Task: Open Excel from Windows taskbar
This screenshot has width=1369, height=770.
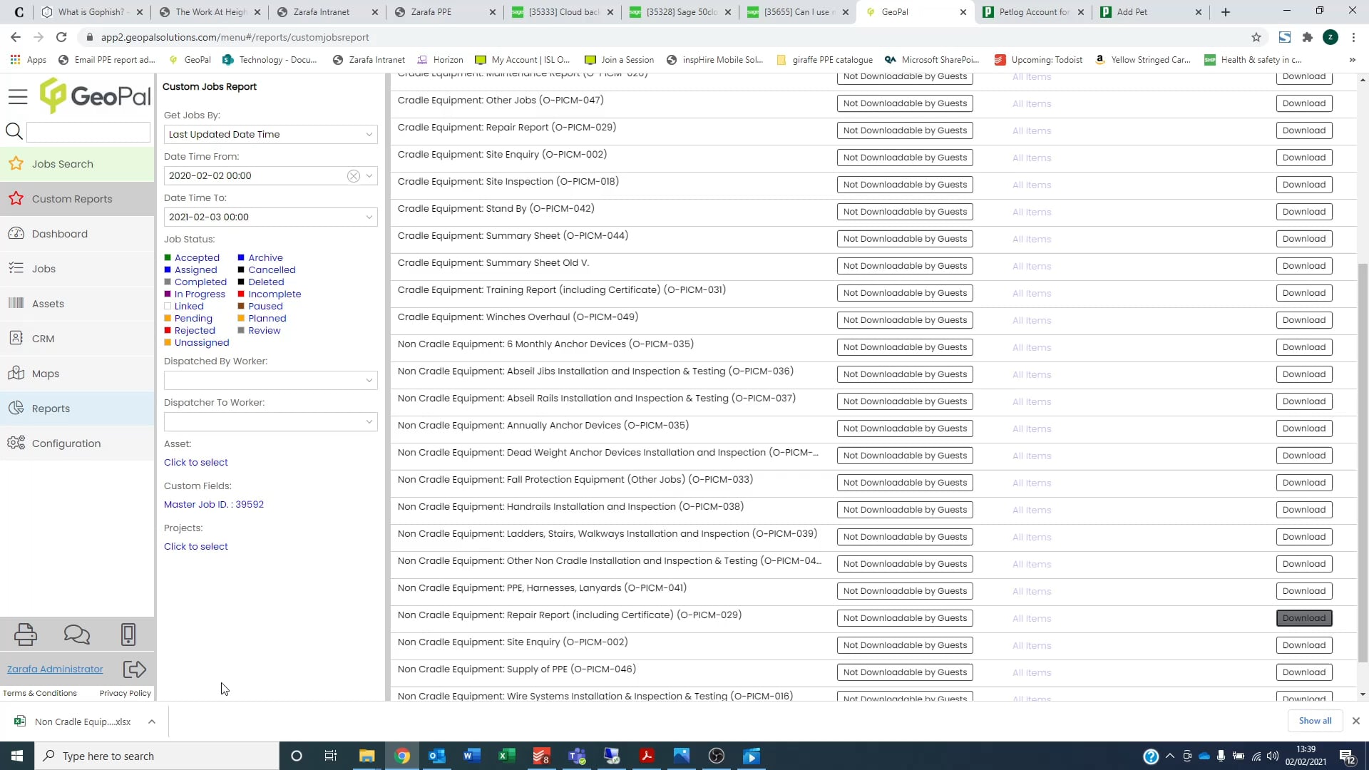Action: 506,756
